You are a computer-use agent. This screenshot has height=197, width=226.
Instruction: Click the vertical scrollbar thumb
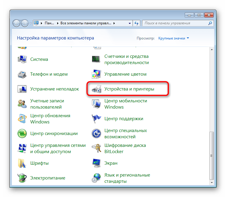pyautogui.click(x=211, y=156)
